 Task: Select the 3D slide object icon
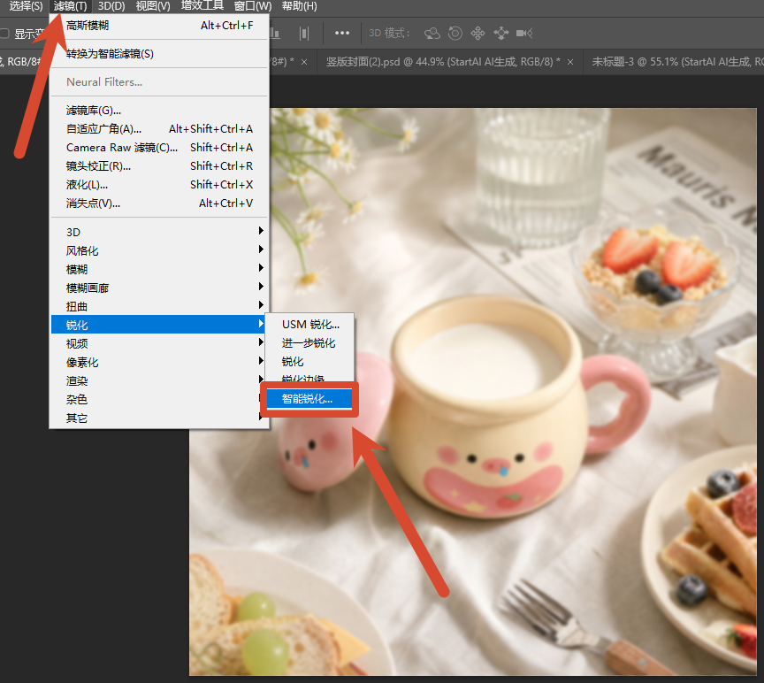pos(500,33)
